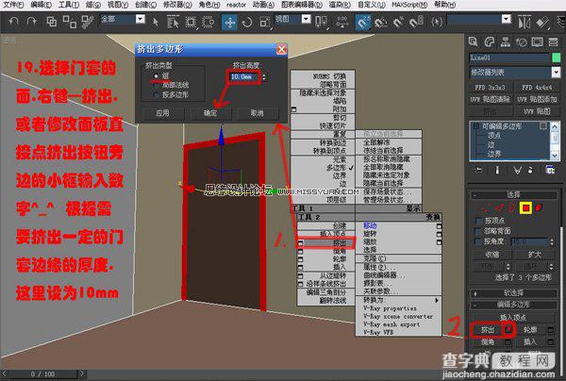This screenshot has height=381, width=566.
Task: Open the Modify command panel tab
Action: pyautogui.click(x=489, y=42)
